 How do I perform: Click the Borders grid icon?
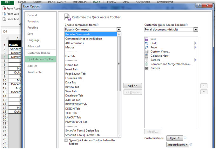click(x=146, y=60)
